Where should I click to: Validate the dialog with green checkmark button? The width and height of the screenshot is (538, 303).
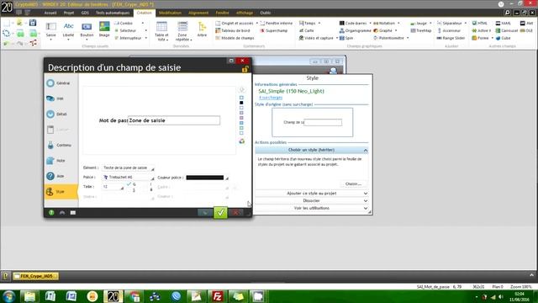pyautogui.click(x=220, y=213)
